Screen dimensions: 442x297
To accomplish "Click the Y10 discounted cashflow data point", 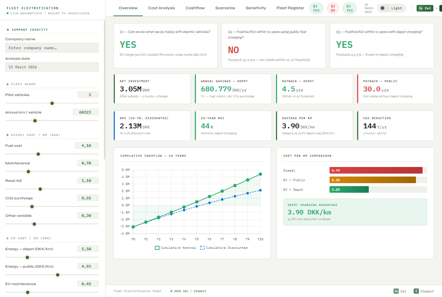I will [x=260, y=190].
